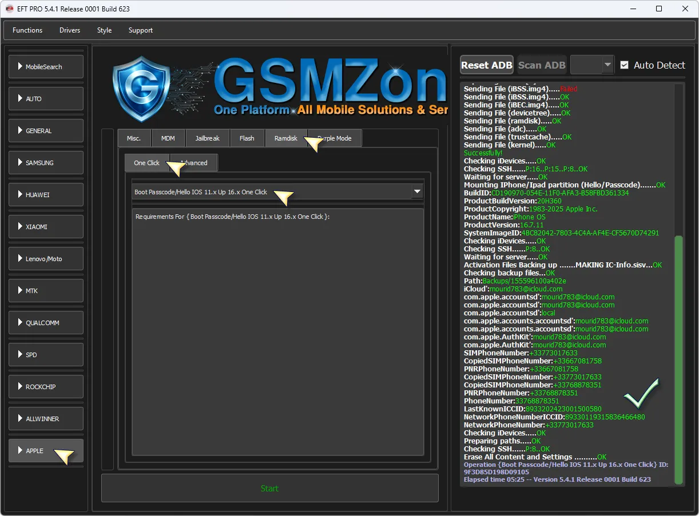Screen dimensions: 699x516
Task: Click the GSMZone shield logo
Action: 141,89
